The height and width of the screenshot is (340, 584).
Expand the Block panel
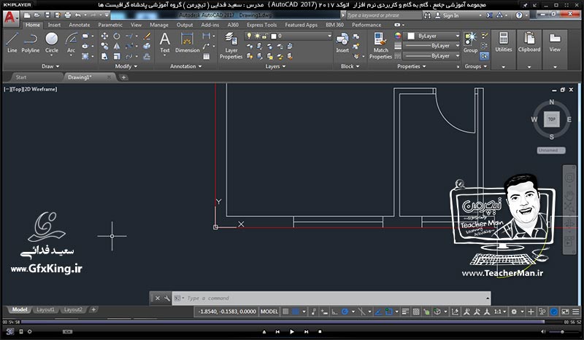[x=350, y=66]
